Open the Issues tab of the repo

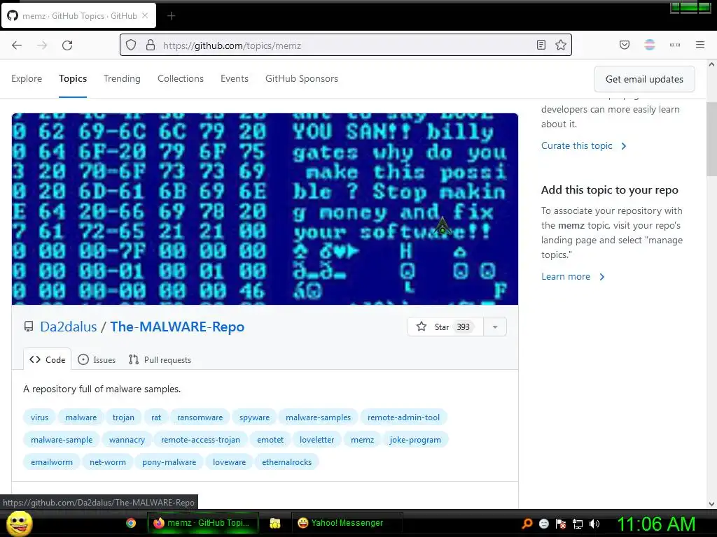pos(97,359)
